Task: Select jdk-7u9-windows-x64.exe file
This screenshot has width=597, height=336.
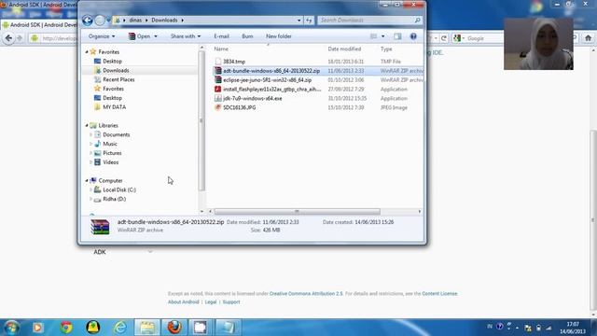Action: click(x=252, y=98)
